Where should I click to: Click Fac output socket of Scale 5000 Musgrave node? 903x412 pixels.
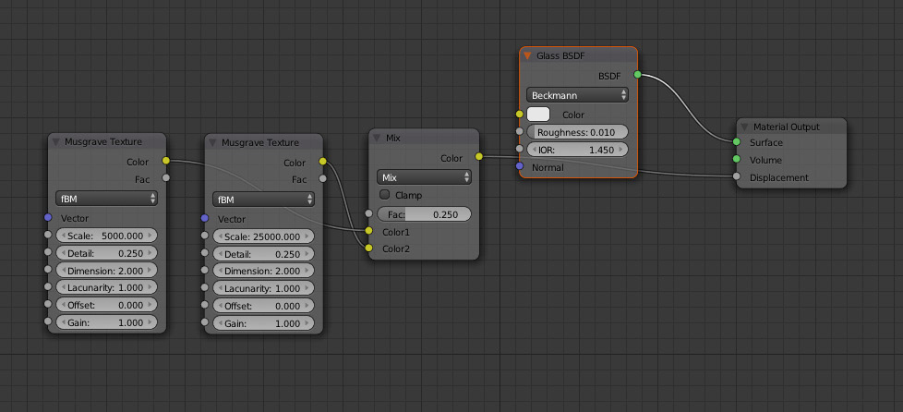point(166,177)
